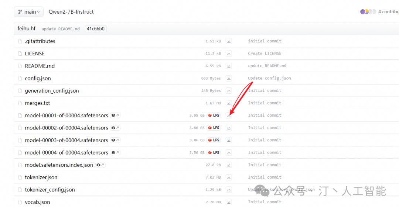399x207 pixels.
Task: Download model-00002-of-00004.safetensors
Action: pos(229,128)
